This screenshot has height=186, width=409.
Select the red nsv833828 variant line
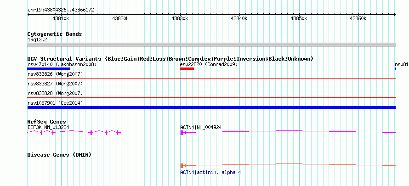click(211, 97)
